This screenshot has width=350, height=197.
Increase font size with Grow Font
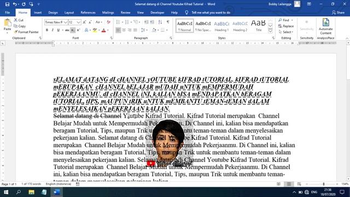[84, 22]
